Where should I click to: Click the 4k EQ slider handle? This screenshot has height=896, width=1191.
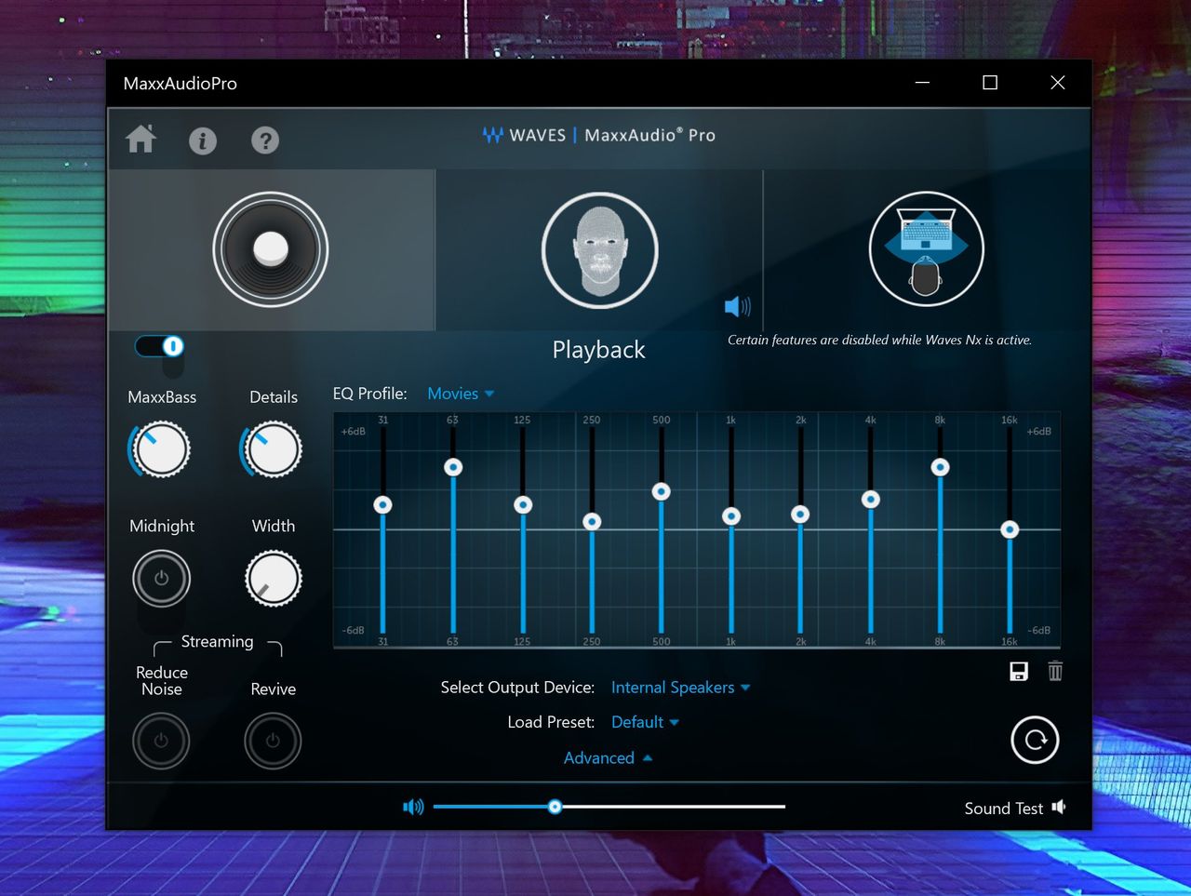coord(871,500)
